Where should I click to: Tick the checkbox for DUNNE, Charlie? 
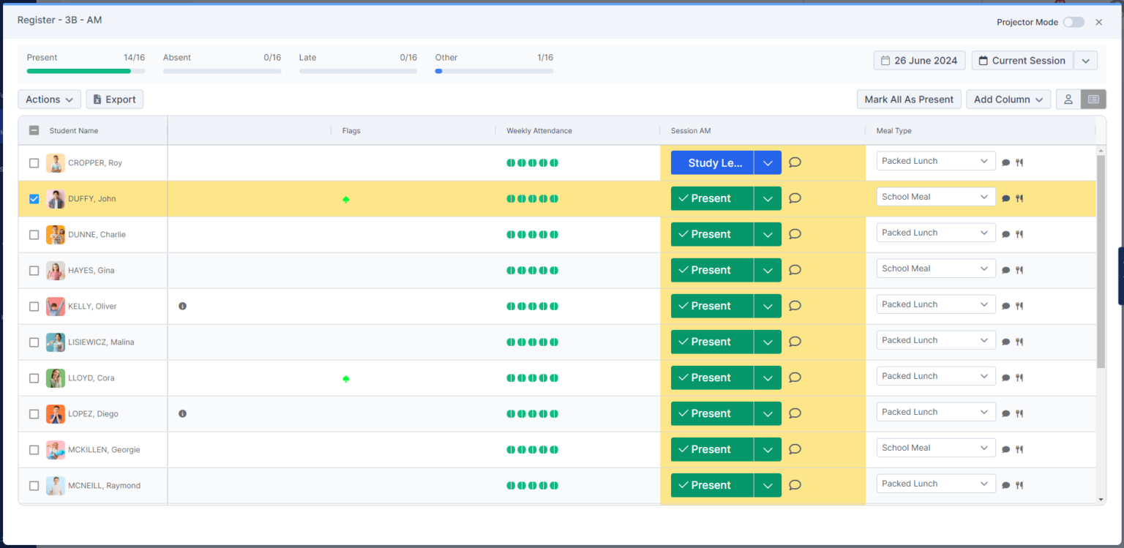(34, 234)
